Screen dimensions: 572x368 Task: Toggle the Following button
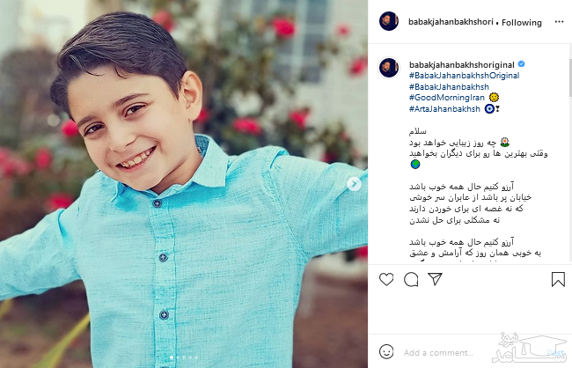click(522, 23)
